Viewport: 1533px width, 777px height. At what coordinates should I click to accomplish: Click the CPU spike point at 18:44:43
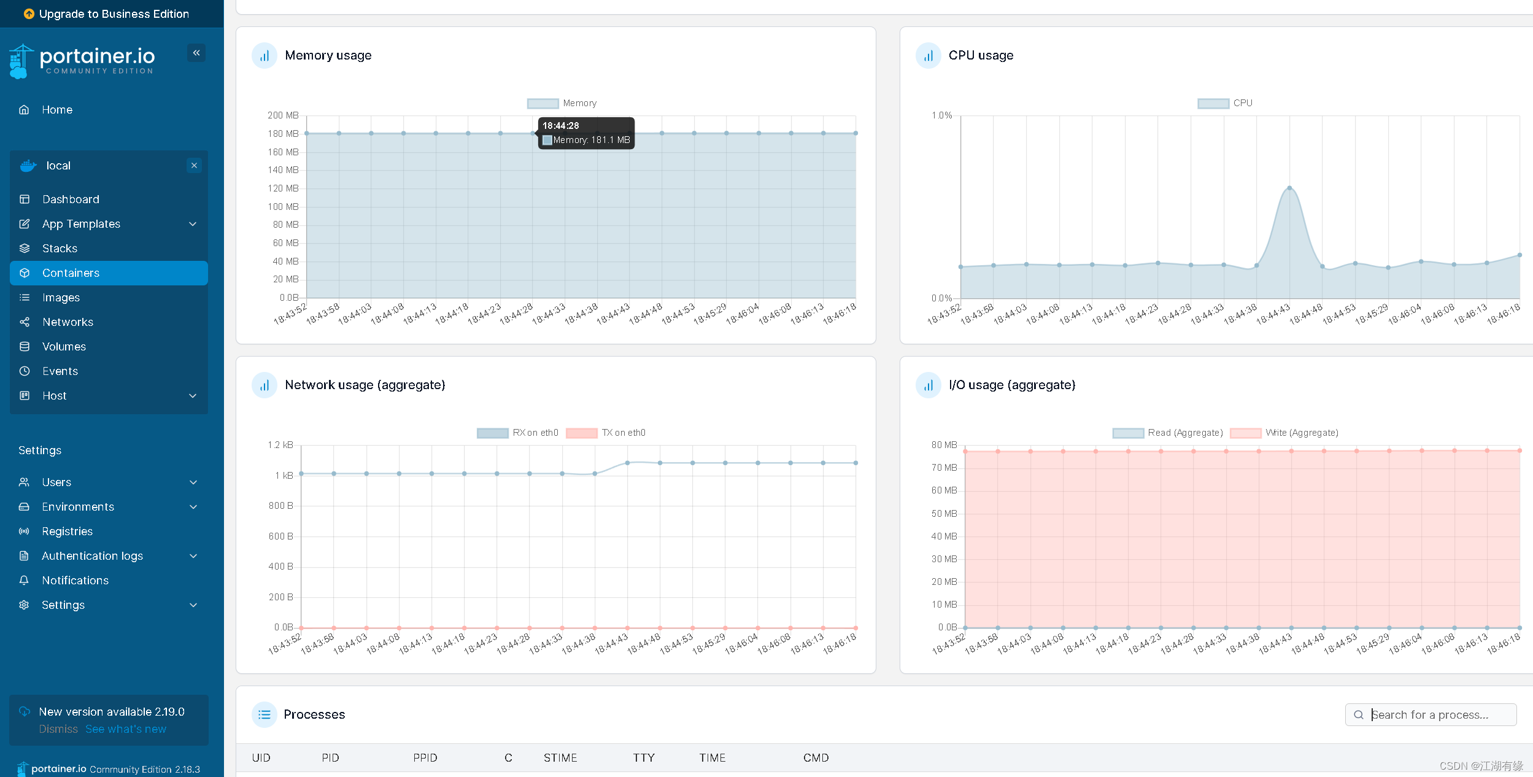tap(1289, 188)
